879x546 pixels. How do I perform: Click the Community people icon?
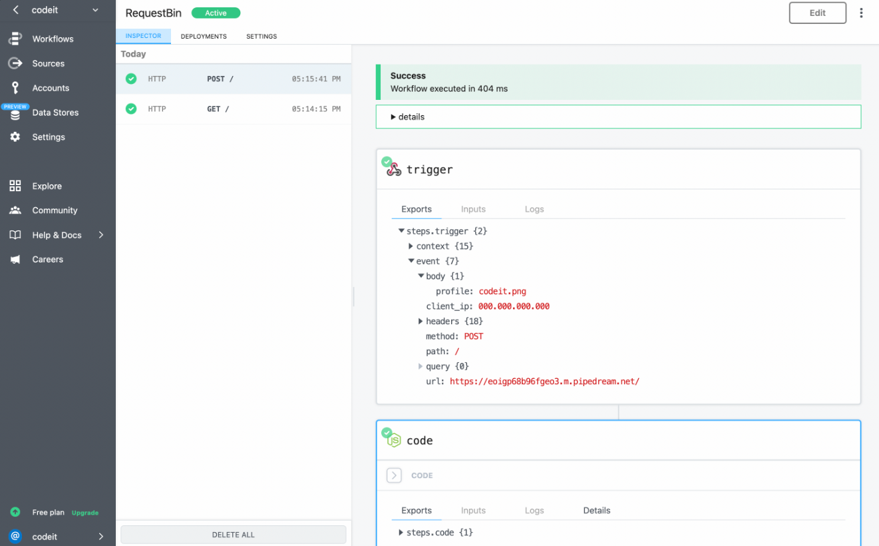(15, 210)
